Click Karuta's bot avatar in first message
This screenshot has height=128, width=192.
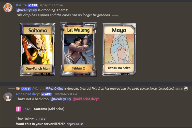(x=8, y=8)
